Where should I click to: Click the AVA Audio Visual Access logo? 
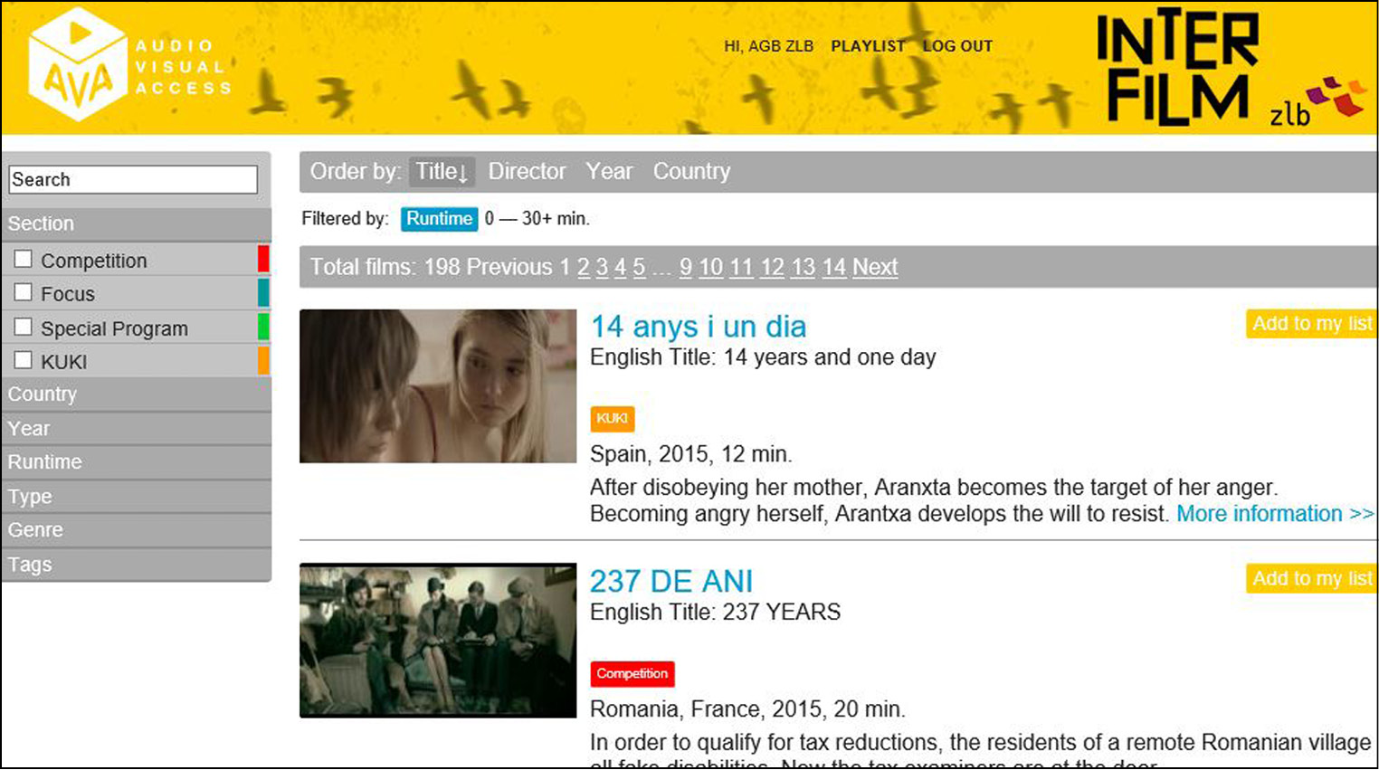click(x=130, y=65)
